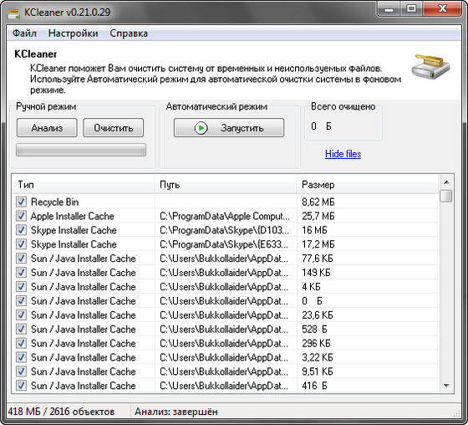Click path C:\ProgramData\Skype\{D103...
This screenshot has height=425, width=468.
[x=224, y=230]
